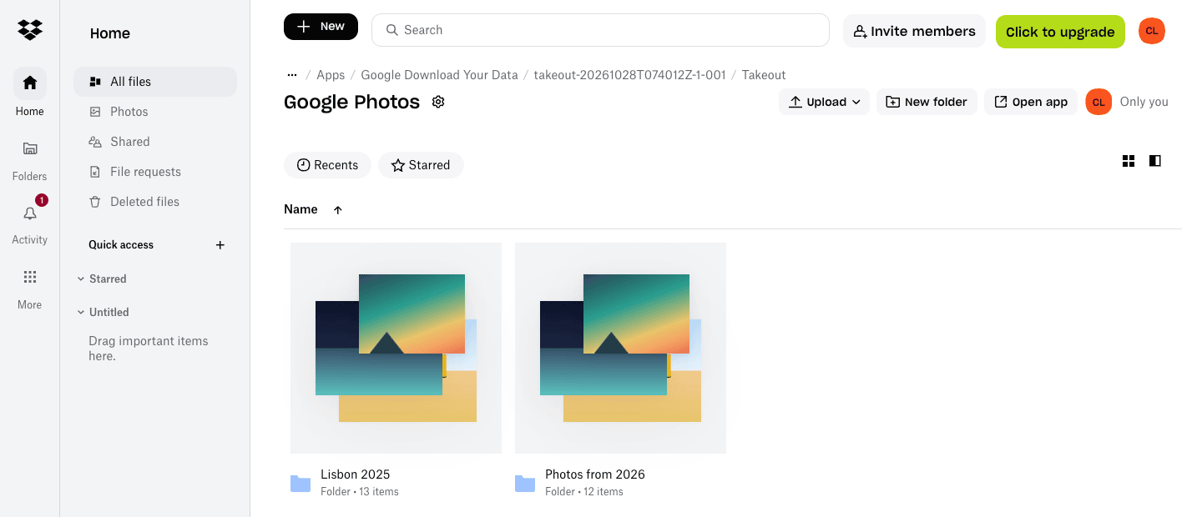Viewport: 1202px width, 517px height.
Task: Click Lisbon 2025 folder name
Action: click(x=355, y=474)
